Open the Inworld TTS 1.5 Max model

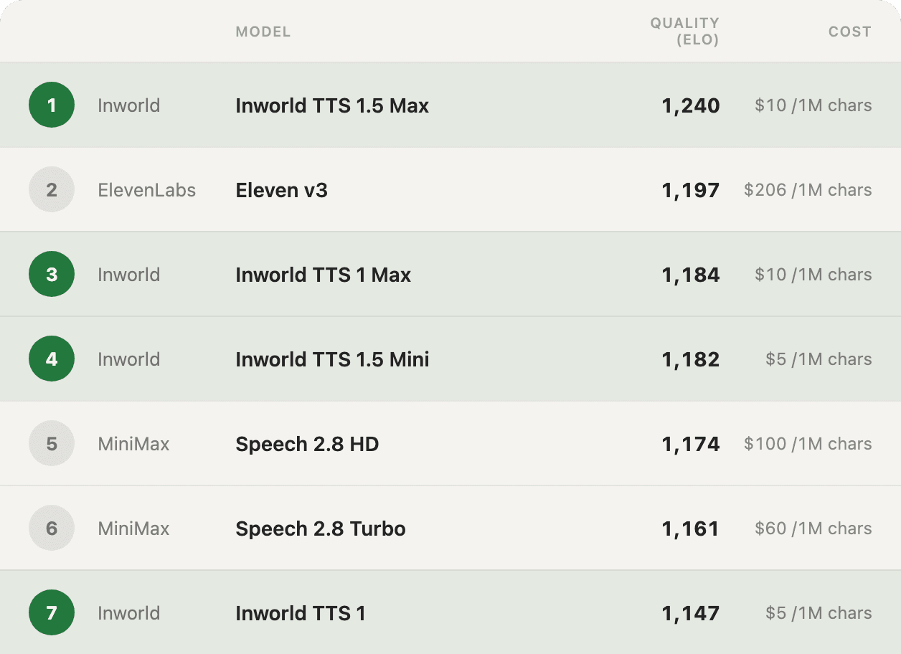[332, 105]
